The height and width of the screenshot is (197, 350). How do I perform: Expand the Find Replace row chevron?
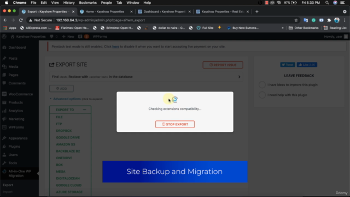pos(239,77)
